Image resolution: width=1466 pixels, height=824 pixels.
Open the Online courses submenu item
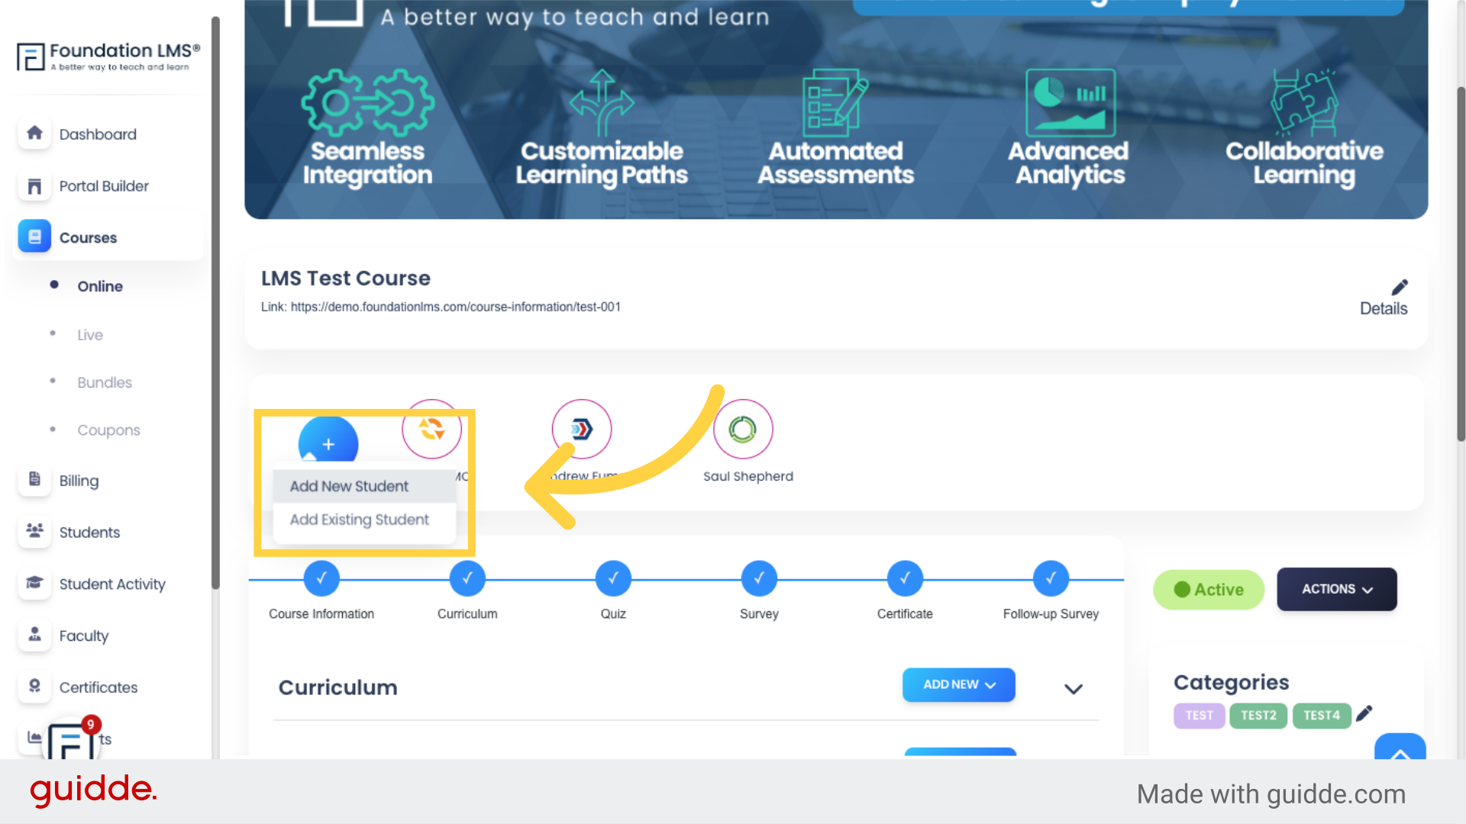(x=100, y=286)
